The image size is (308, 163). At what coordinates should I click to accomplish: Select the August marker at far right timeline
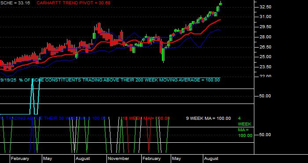[x=211, y=159]
